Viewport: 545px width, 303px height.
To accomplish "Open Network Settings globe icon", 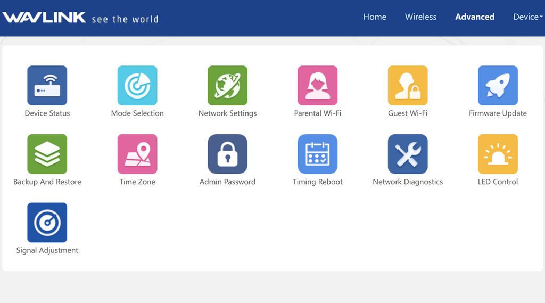I will pos(227,85).
